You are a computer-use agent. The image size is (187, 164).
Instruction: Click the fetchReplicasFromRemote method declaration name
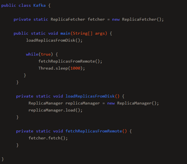(94, 131)
